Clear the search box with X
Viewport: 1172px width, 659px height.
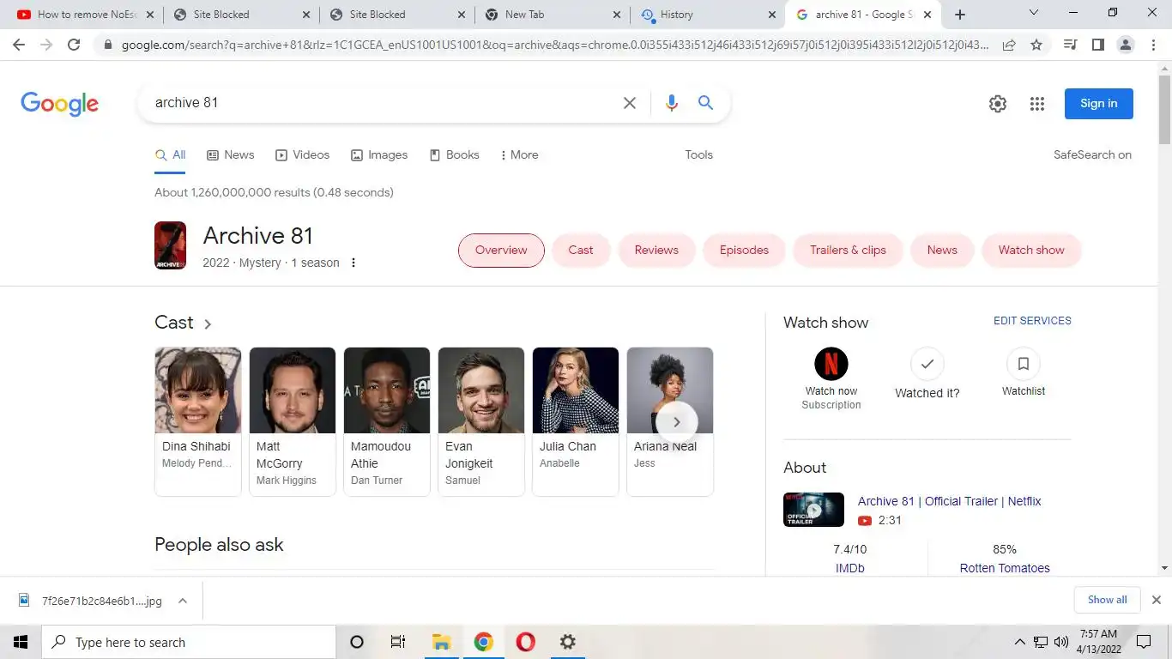[629, 103]
